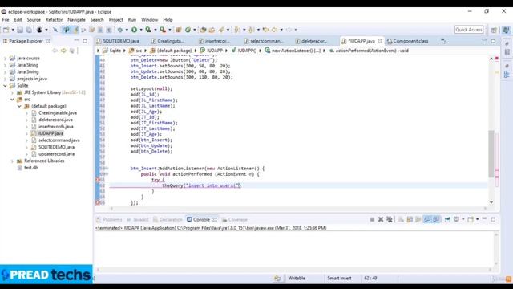Select deleterecord.java in Package Explorer
This screenshot has width=513, height=289.
click(55, 120)
